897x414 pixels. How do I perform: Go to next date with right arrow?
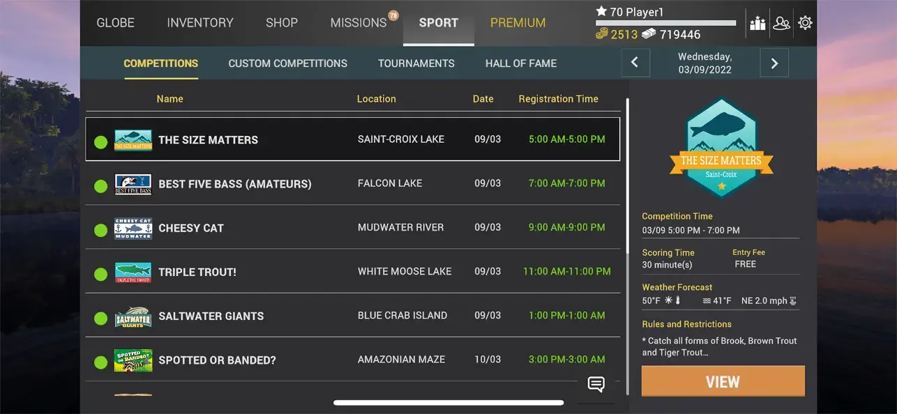coord(774,63)
